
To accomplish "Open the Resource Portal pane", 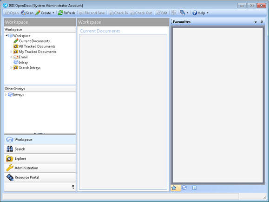I will point(40,177).
